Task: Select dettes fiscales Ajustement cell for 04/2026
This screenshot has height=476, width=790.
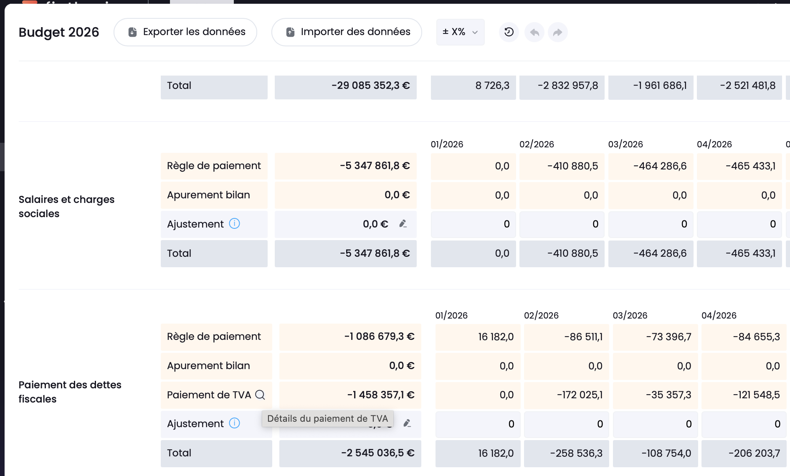Action: [744, 424]
